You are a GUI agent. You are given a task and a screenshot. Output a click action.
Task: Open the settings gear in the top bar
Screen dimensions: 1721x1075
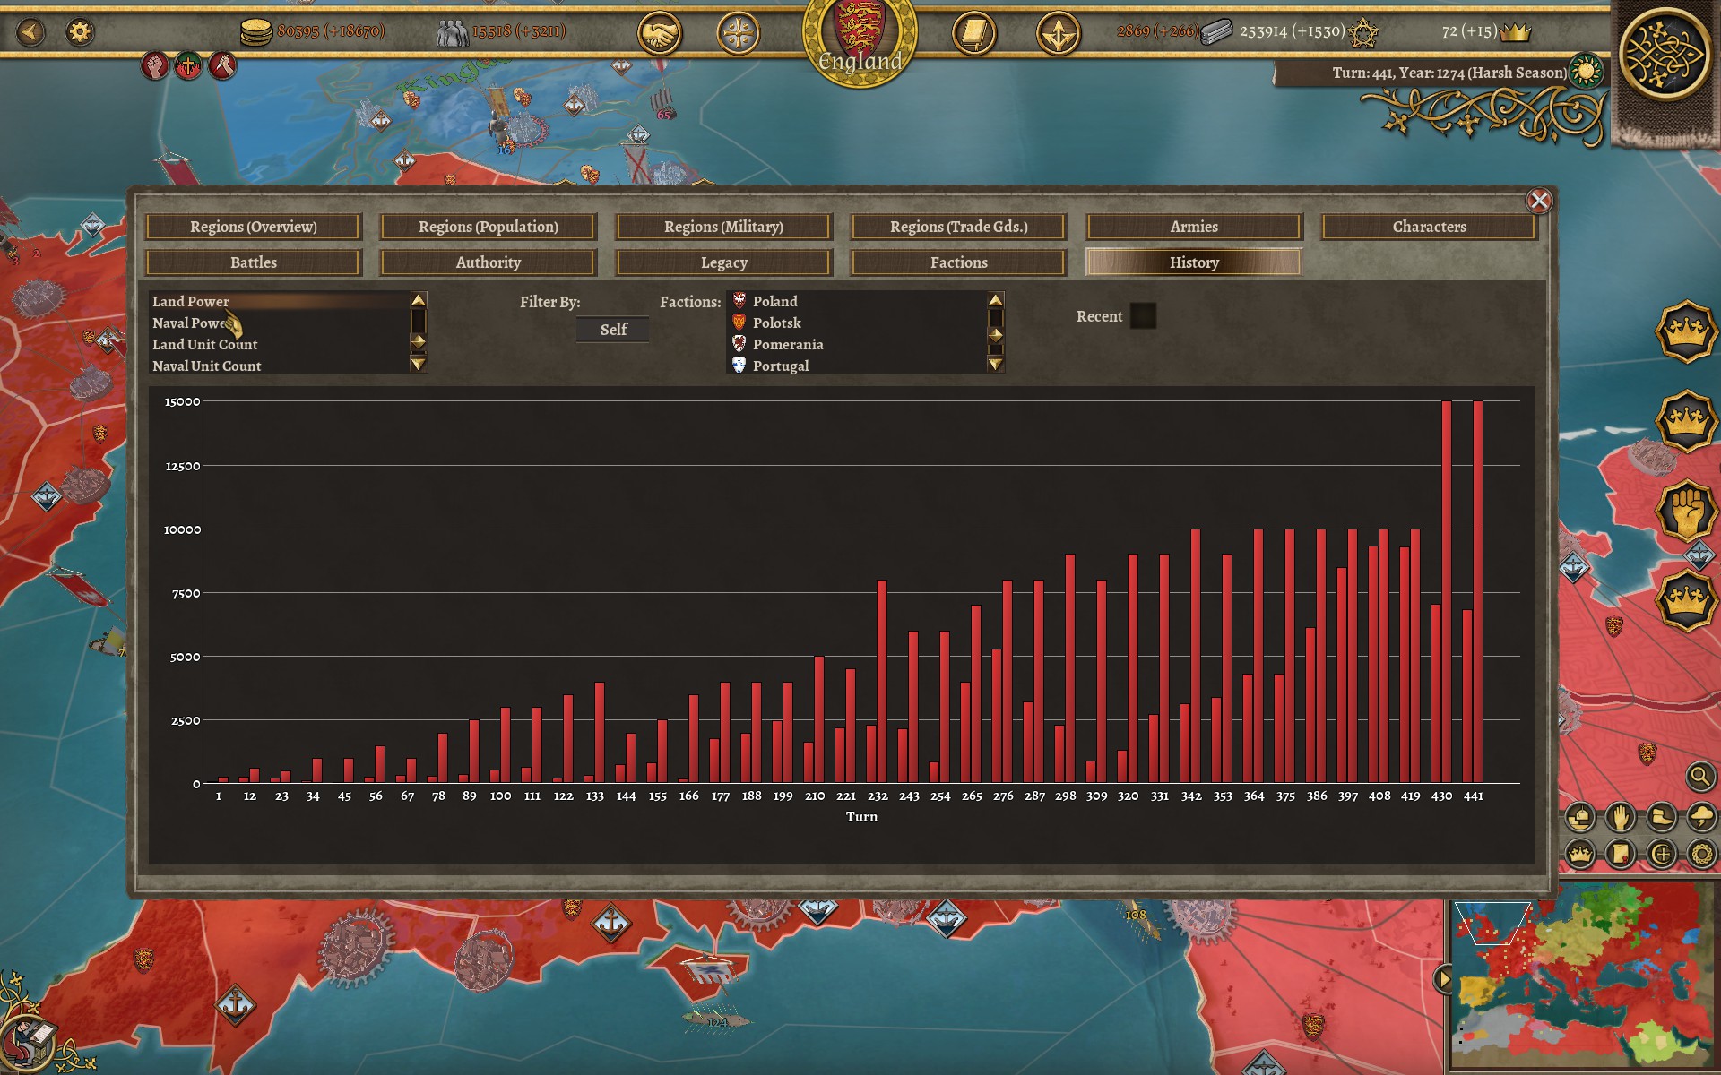point(80,32)
